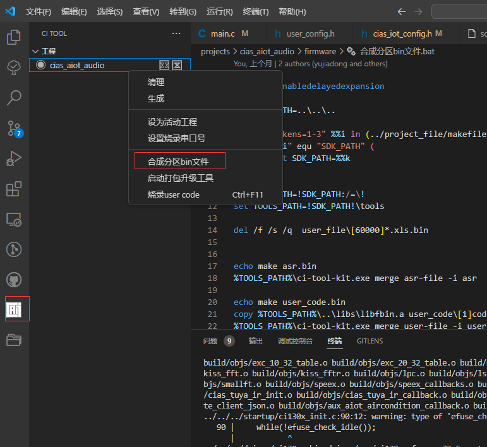The width and height of the screenshot is (487, 447).
Task: Switch to cias_iot_config.h editor tab
Action: click(x=406, y=33)
